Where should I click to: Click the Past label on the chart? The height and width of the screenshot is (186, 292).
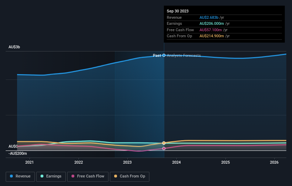(x=157, y=55)
